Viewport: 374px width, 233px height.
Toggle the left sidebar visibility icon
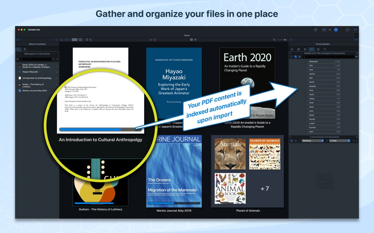pos(18,40)
